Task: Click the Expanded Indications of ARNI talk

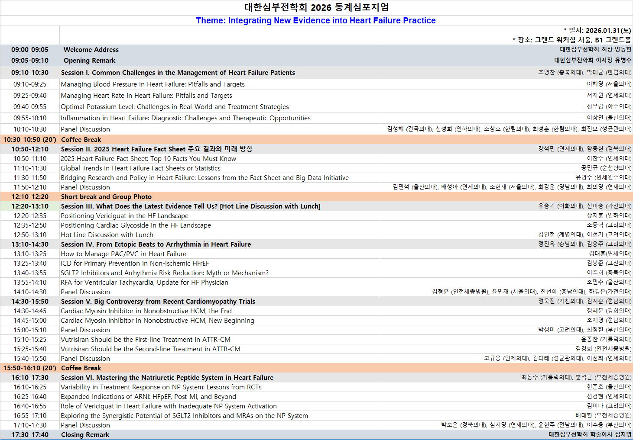Action: point(148,397)
